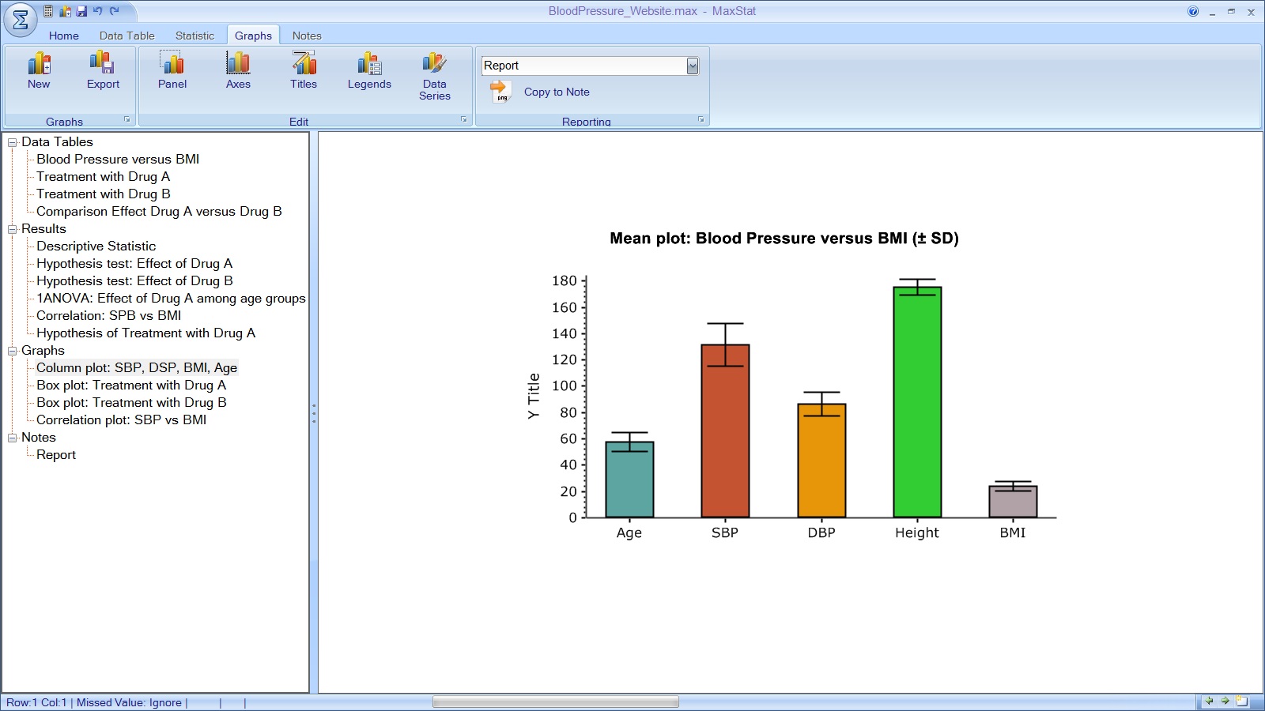
Task: Open the Export graph tool
Action: pyautogui.click(x=103, y=71)
